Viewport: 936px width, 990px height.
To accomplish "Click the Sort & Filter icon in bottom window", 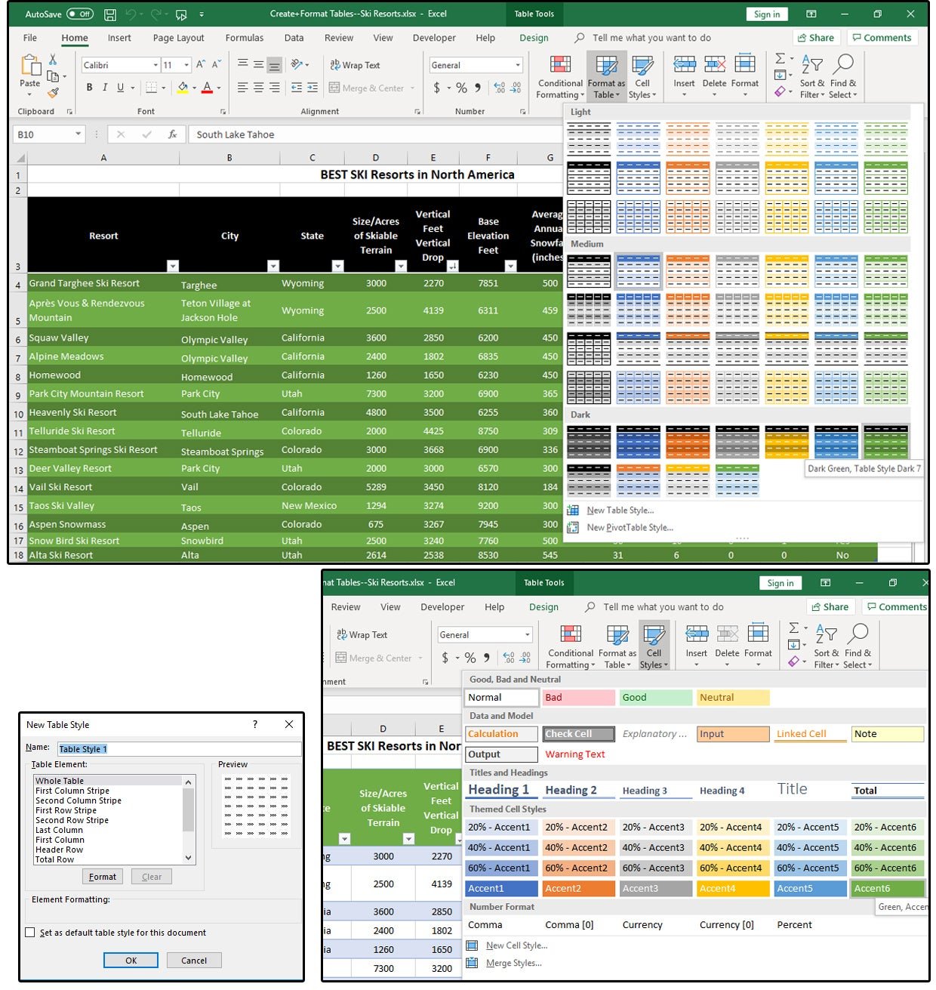I will [x=826, y=634].
